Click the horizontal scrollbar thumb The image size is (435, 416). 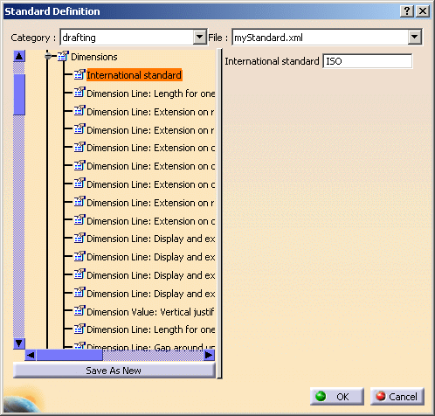click(x=70, y=355)
